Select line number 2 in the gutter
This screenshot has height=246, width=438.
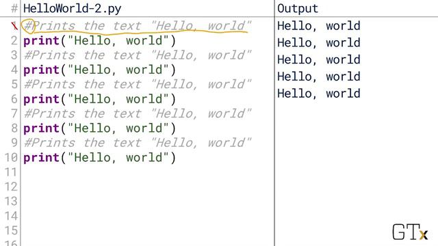point(14,41)
